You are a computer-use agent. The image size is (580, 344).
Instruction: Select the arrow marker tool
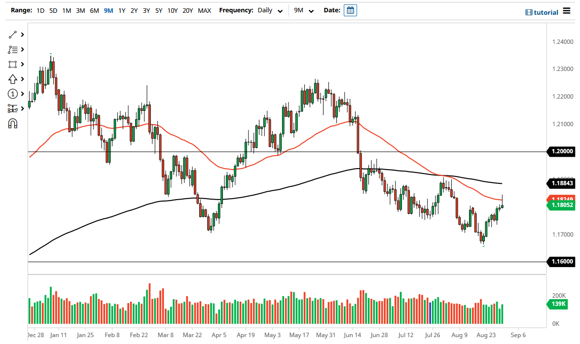(x=13, y=79)
